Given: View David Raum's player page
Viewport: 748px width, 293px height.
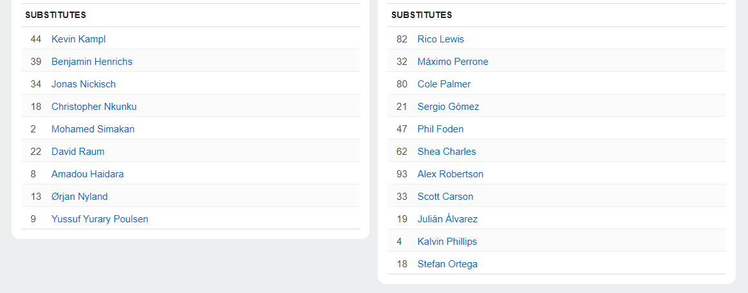Looking at the screenshot, I should tap(78, 152).
